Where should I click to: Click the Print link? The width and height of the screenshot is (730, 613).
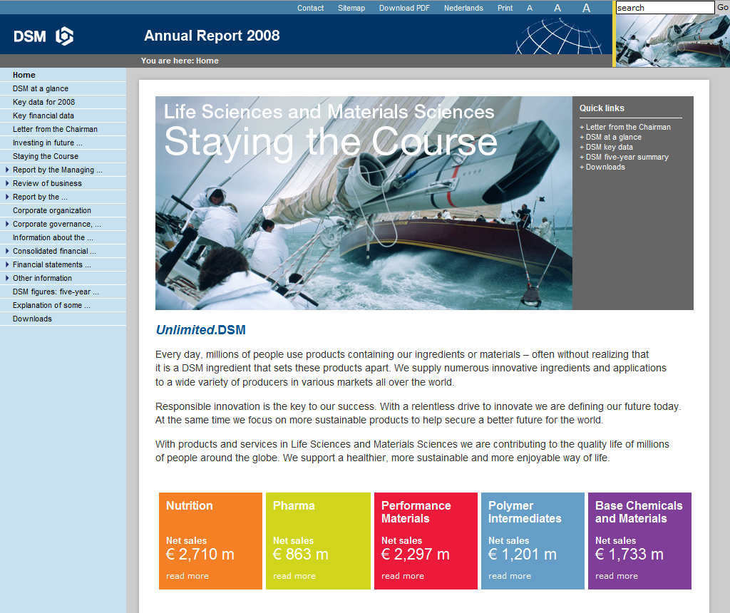(x=505, y=8)
